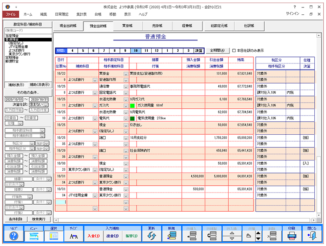Viewport: 326px width, 246px height.
Task: Select month 7 in period bar
Action: (104, 50)
